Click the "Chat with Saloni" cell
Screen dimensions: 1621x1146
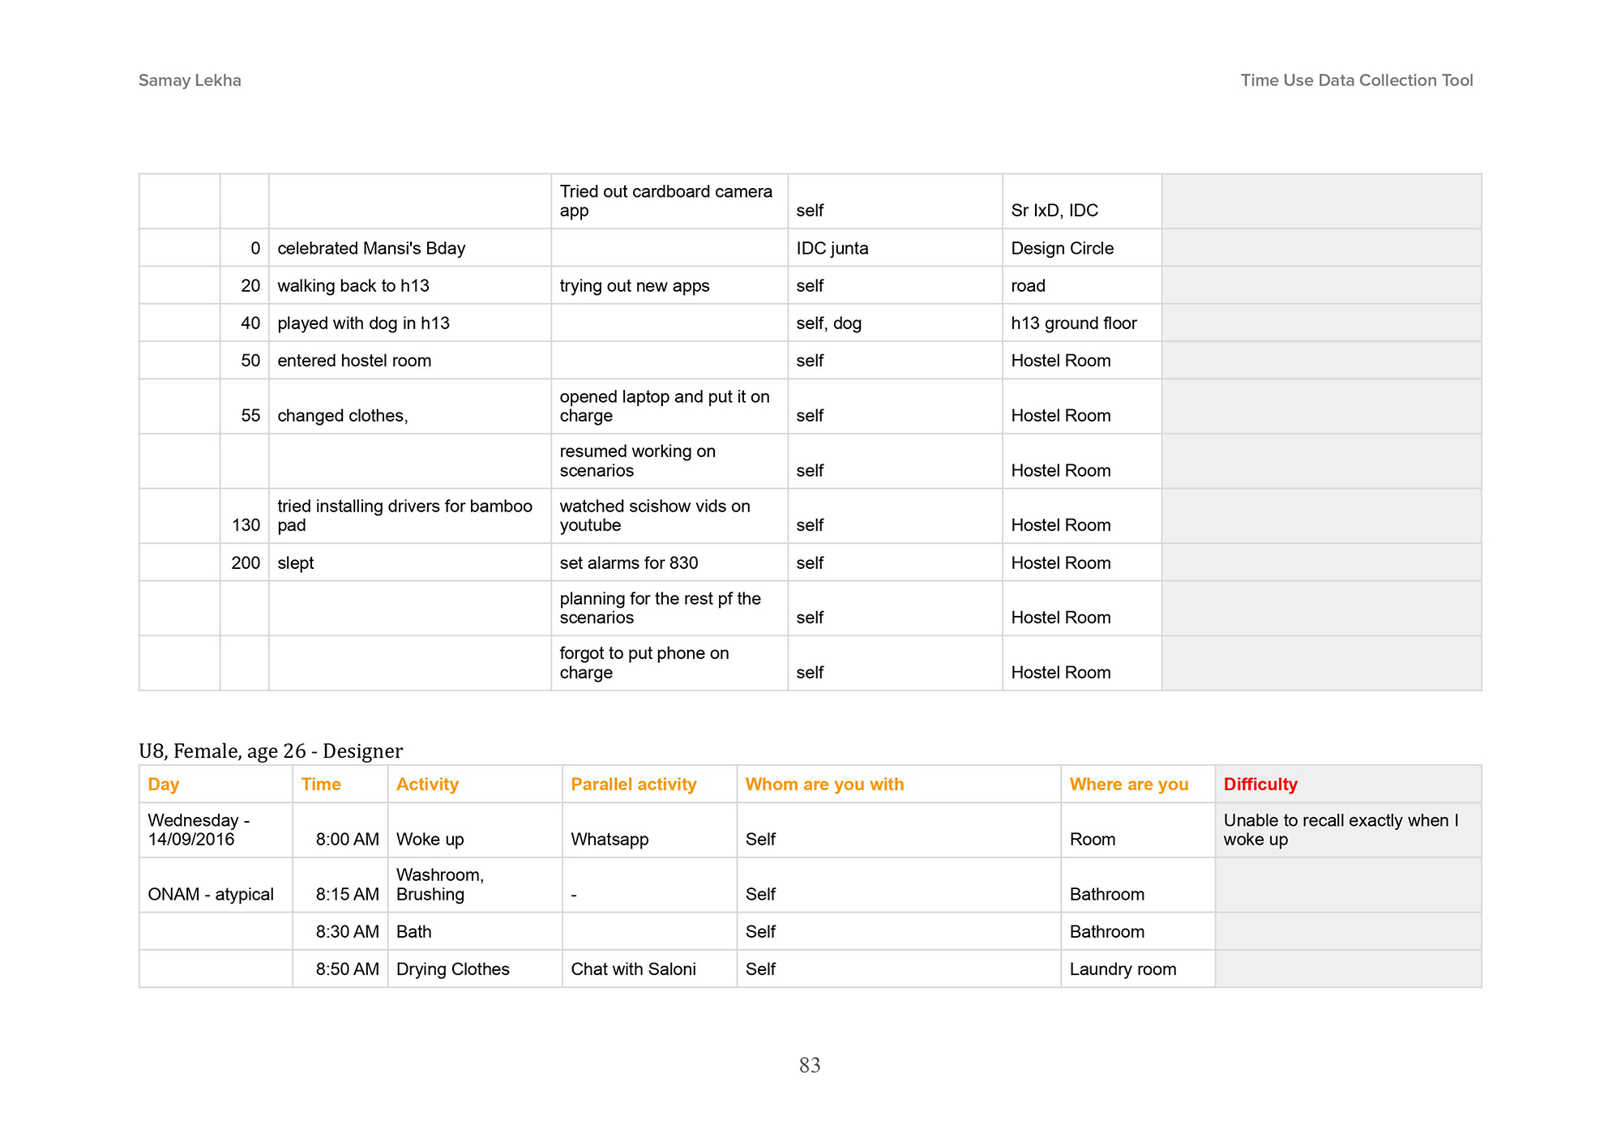[x=633, y=969]
